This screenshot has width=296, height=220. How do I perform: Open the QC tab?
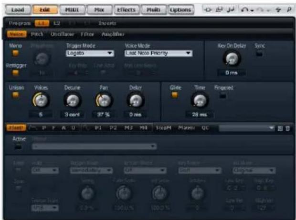tap(205, 128)
